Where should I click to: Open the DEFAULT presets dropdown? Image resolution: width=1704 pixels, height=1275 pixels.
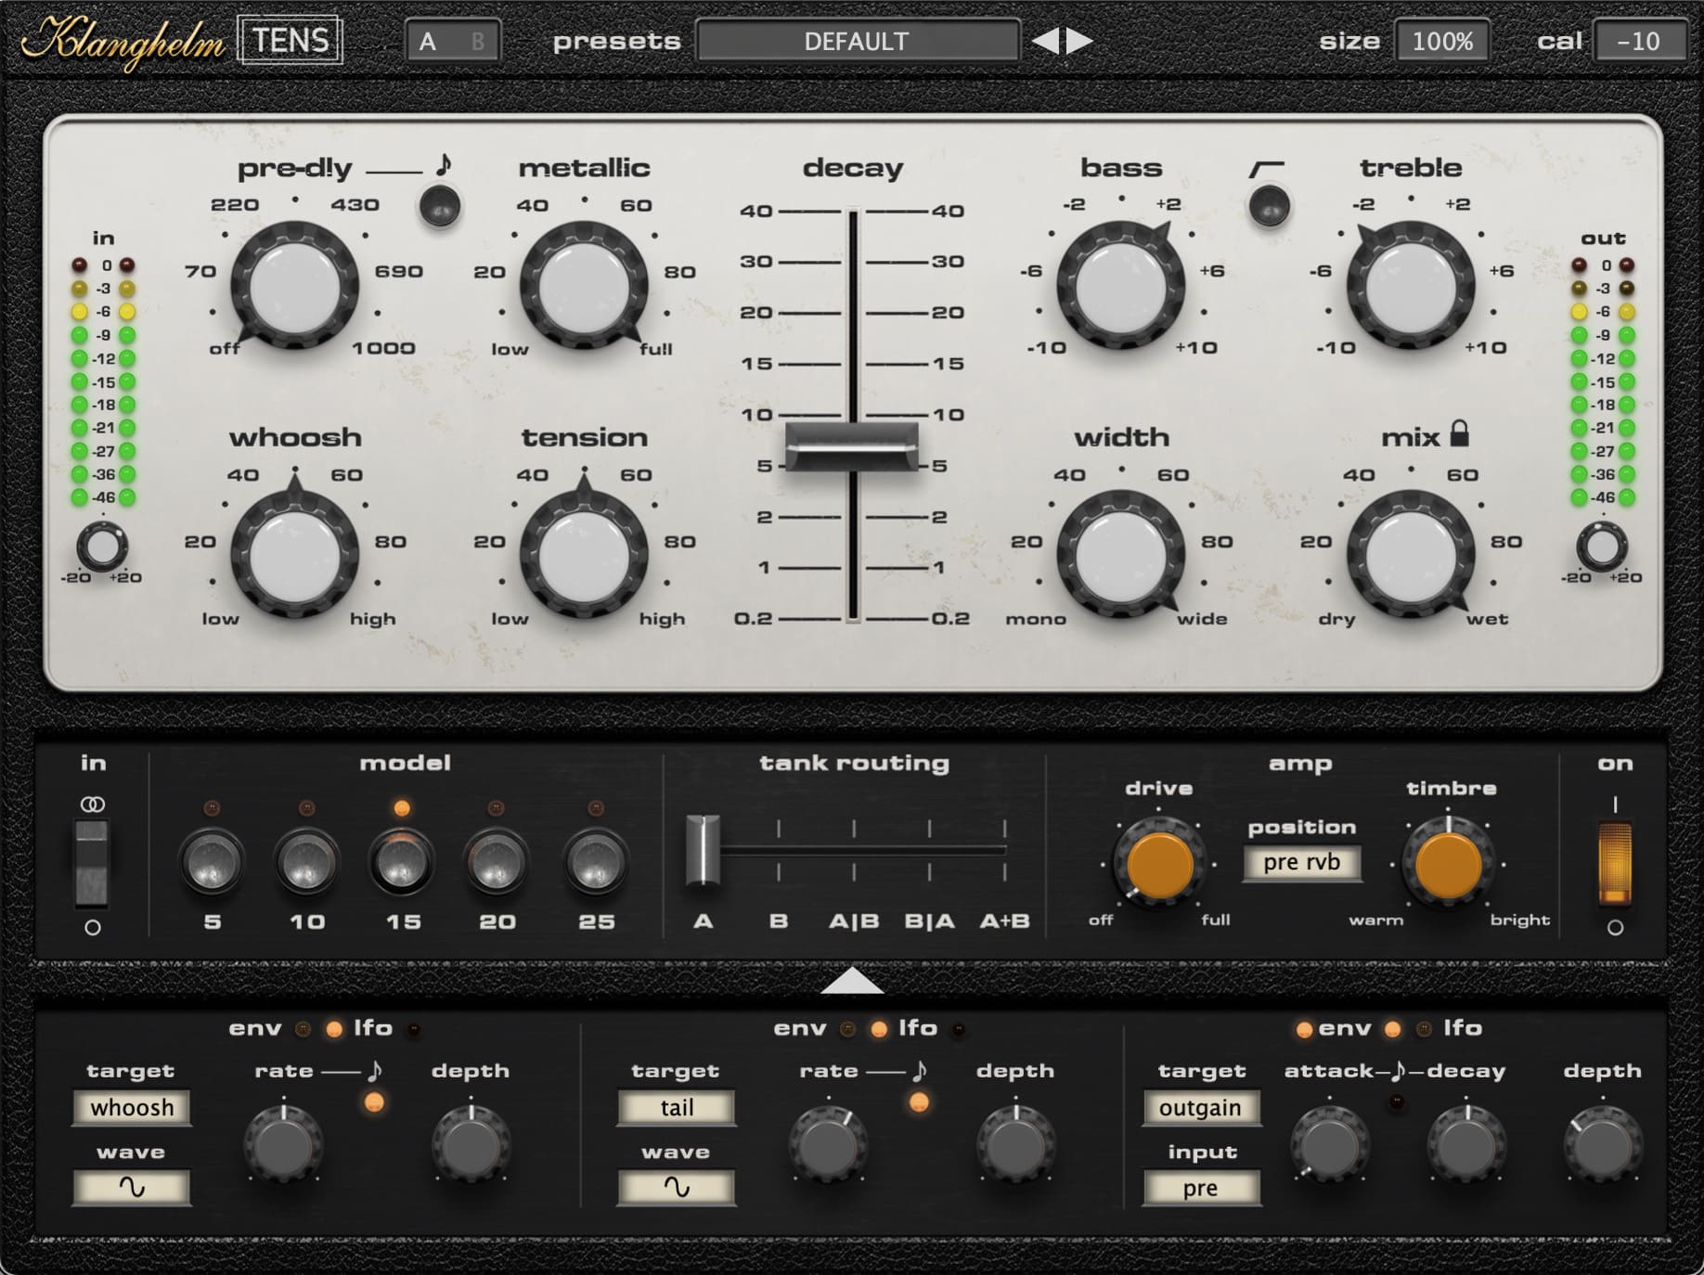pos(857,42)
